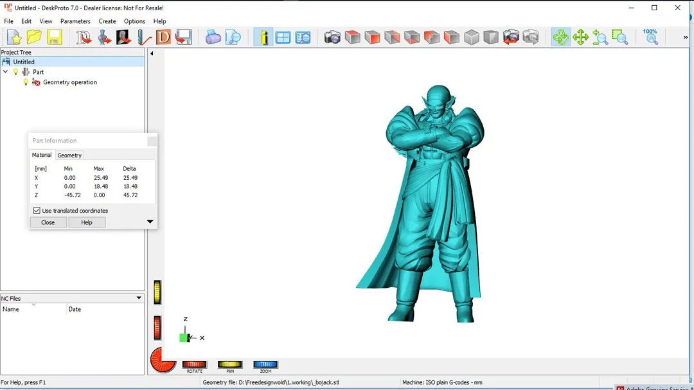
Task: Load vector file (white D with arrow)
Action: pyautogui.click(x=83, y=37)
